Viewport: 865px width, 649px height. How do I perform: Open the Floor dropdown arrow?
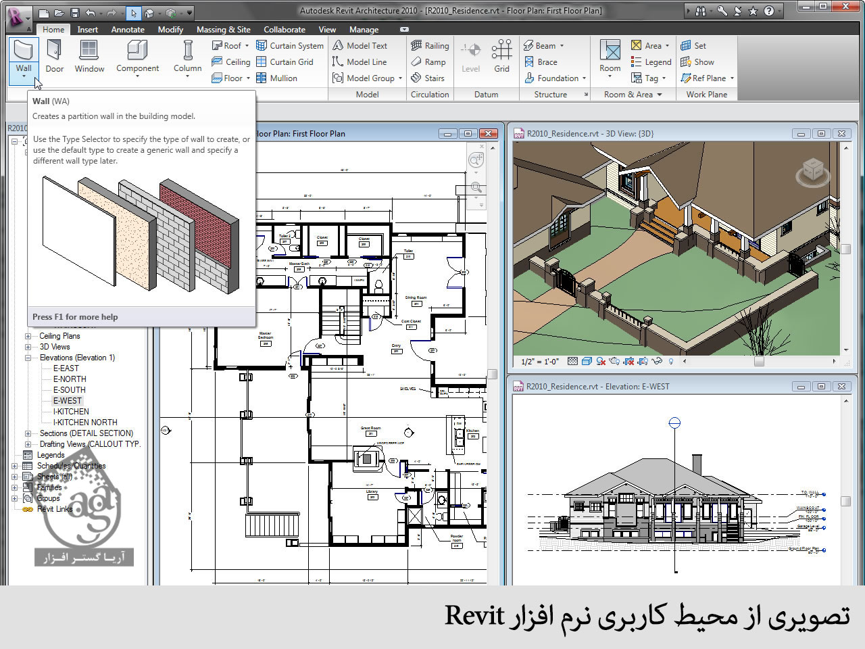[248, 78]
